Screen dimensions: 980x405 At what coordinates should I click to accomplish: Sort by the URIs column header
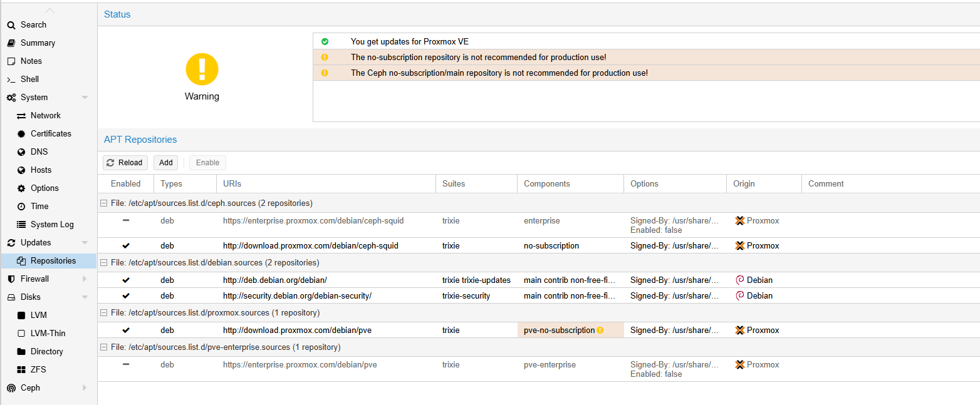coord(326,184)
